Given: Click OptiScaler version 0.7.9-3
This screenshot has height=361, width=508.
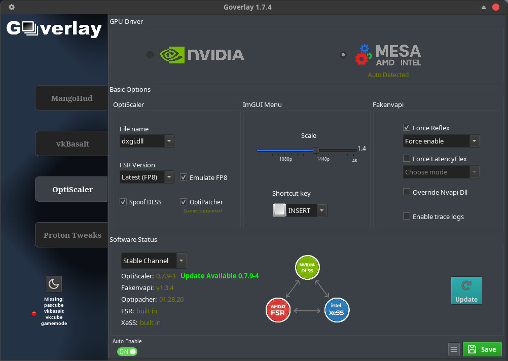Looking at the screenshot, I should pyautogui.click(x=166, y=276).
